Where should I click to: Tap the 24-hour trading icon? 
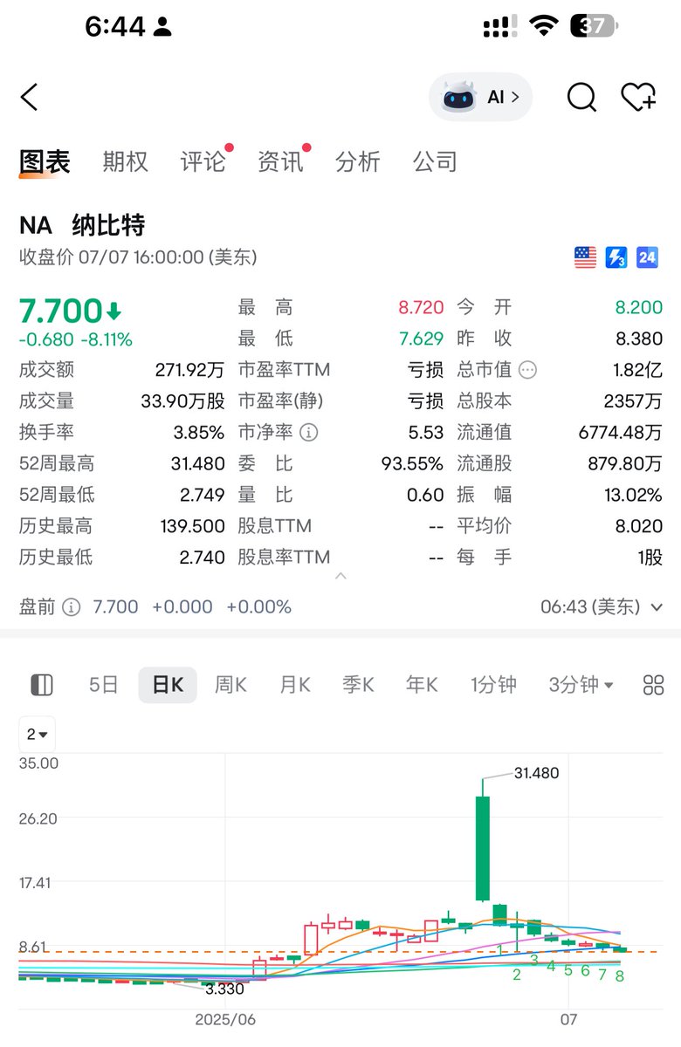tap(647, 257)
